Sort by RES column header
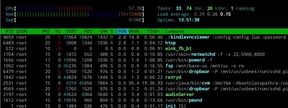The width and height of the screenshot is (288, 108). 88,32
